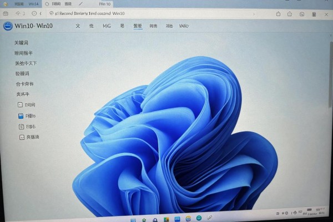Image resolution: width=333 pixels, height=222 pixels.
Task: Click the clipboard icon in the third sidebar sub-item
Action: tap(21, 127)
